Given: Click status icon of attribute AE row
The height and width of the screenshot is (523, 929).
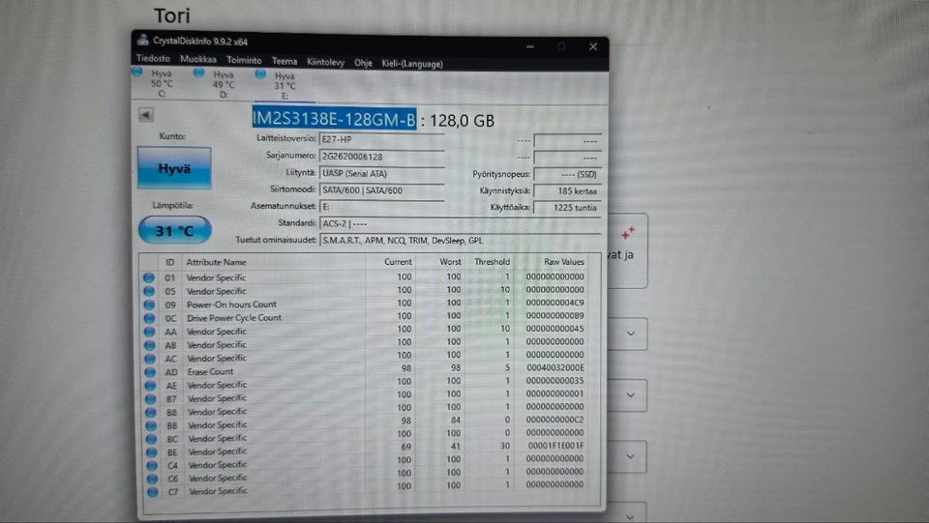Looking at the screenshot, I should pos(151,386).
